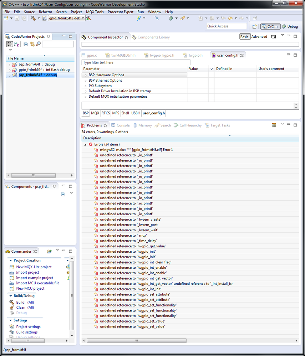Click Clean (All) in Commander

tap(25, 308)
